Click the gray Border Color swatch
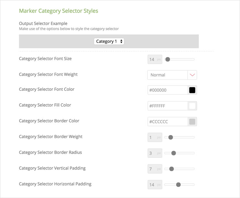This screenshot has height=198, width=240. coord(192,122)
